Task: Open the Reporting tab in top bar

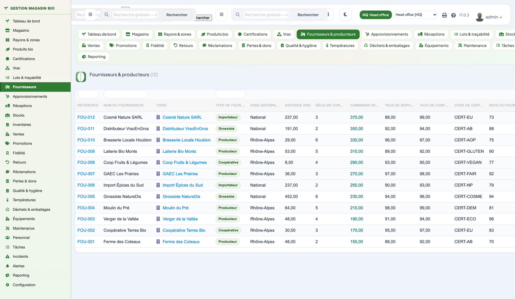Action: click(94, 57)
